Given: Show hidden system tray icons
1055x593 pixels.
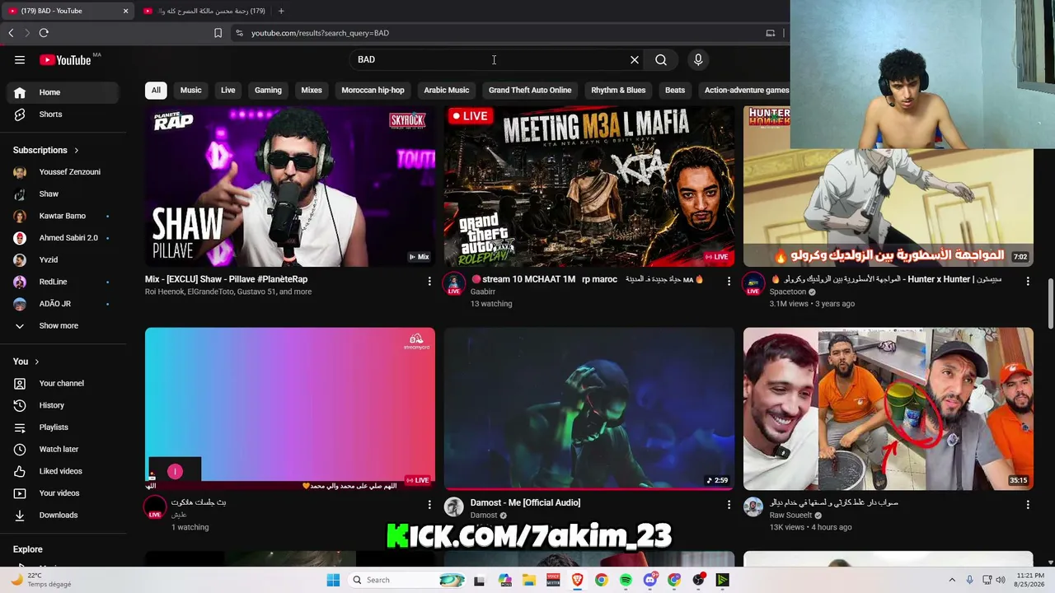Looking at the screenshot, I should 952,580.
